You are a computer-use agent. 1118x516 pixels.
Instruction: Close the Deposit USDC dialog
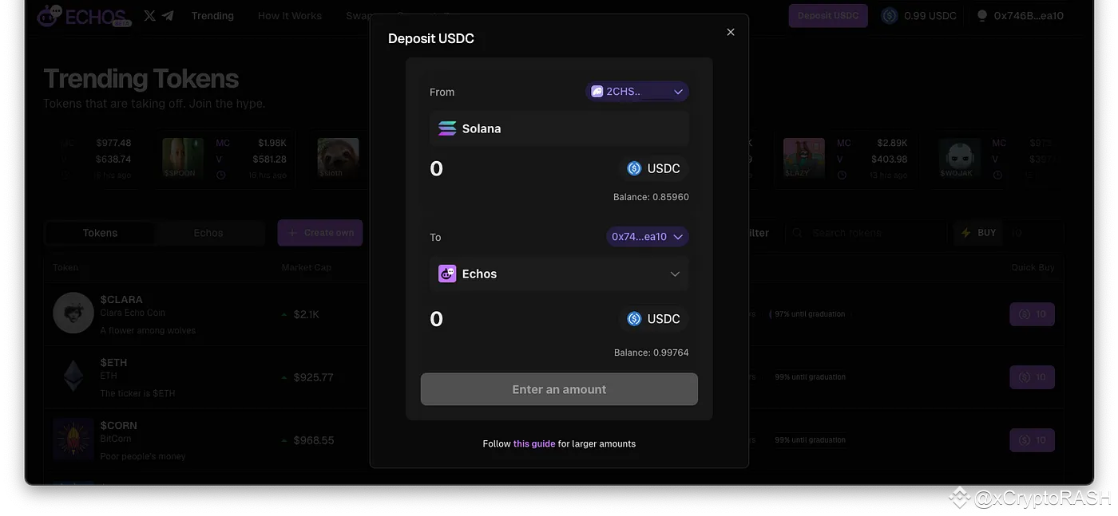click(730, 33)
